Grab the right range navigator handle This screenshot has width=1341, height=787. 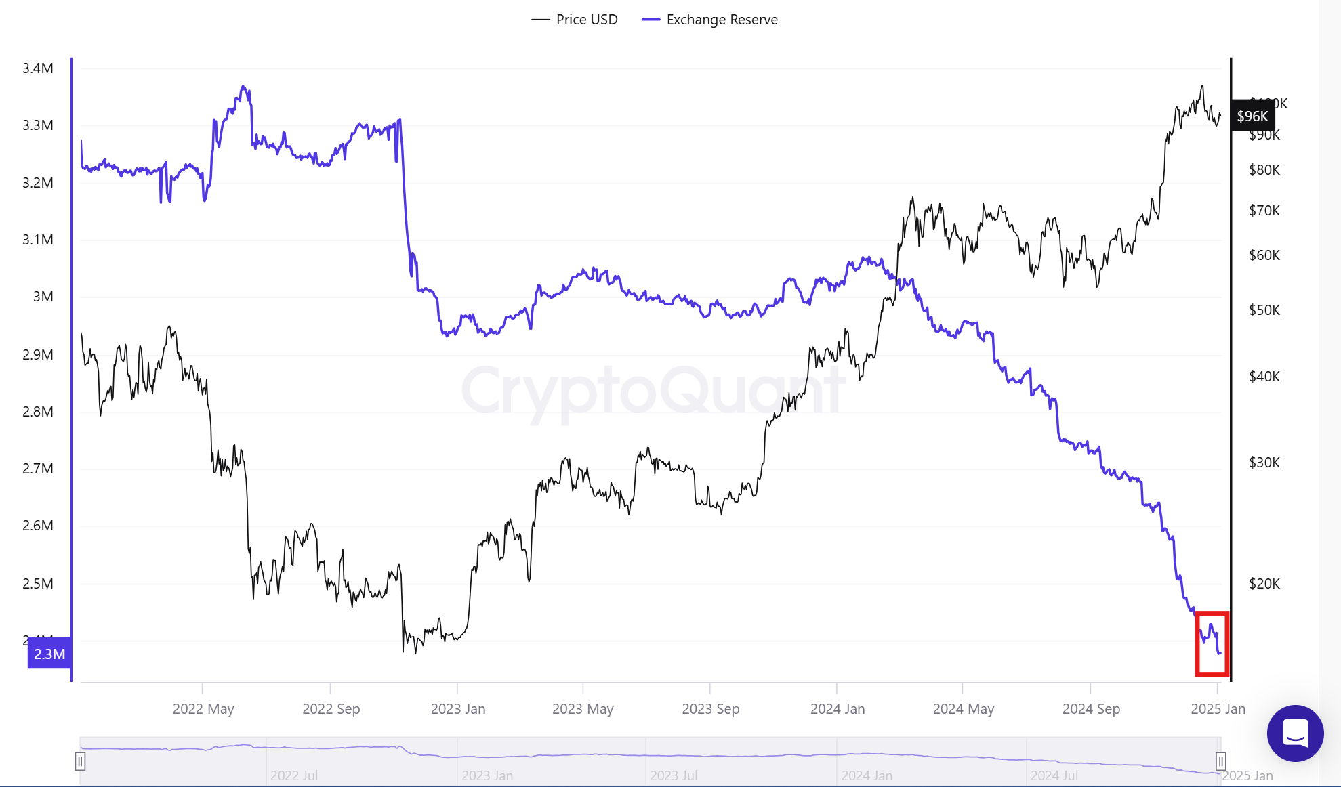[x=1220, y=761]
